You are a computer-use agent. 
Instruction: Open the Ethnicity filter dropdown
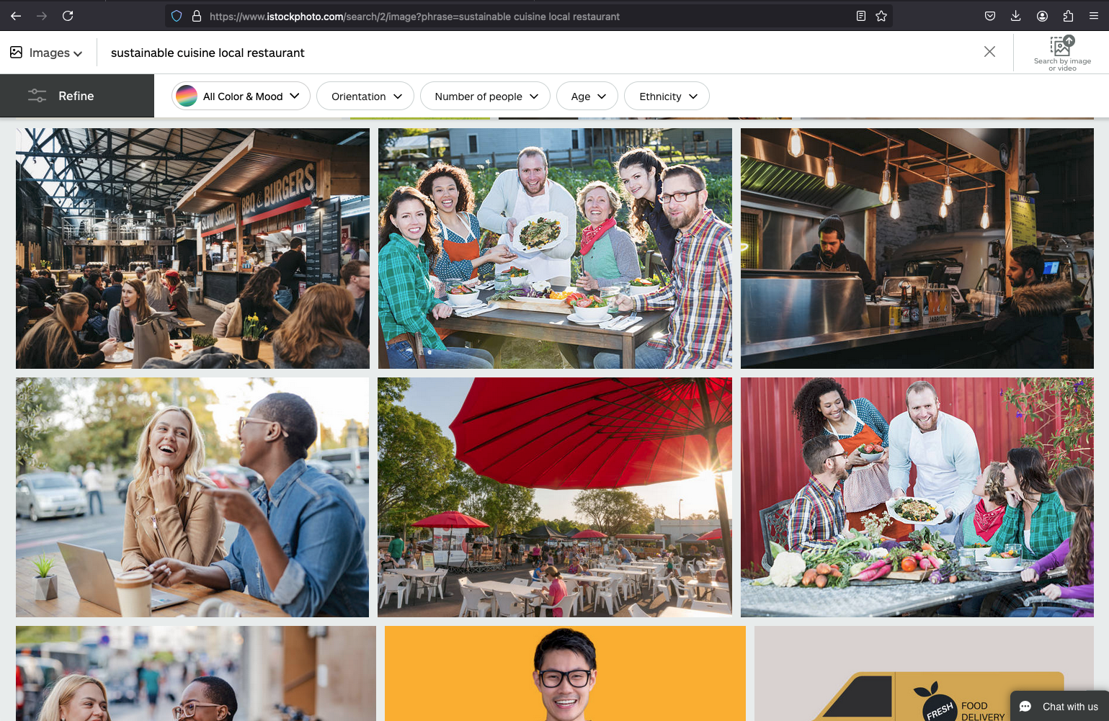pyautogui.click(x=667, y=97)
